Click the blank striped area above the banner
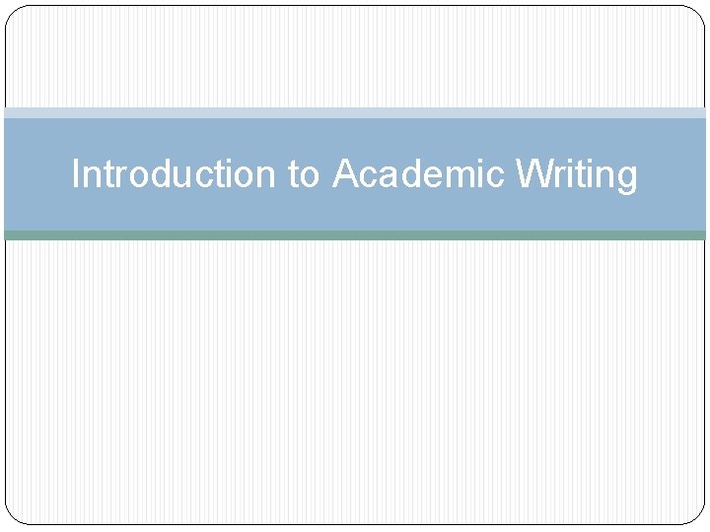The image size is (710, 532). click(355, 56)
